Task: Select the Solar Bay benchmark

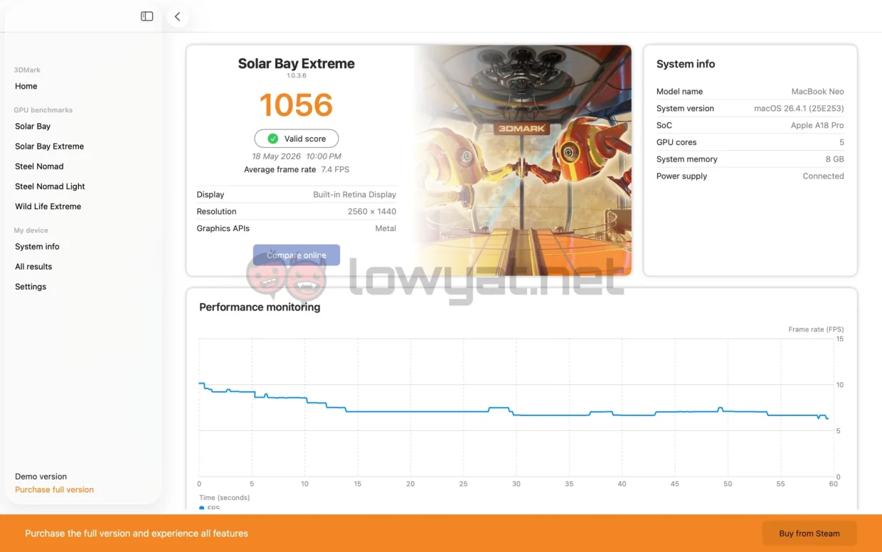Action: click(33, 126)
